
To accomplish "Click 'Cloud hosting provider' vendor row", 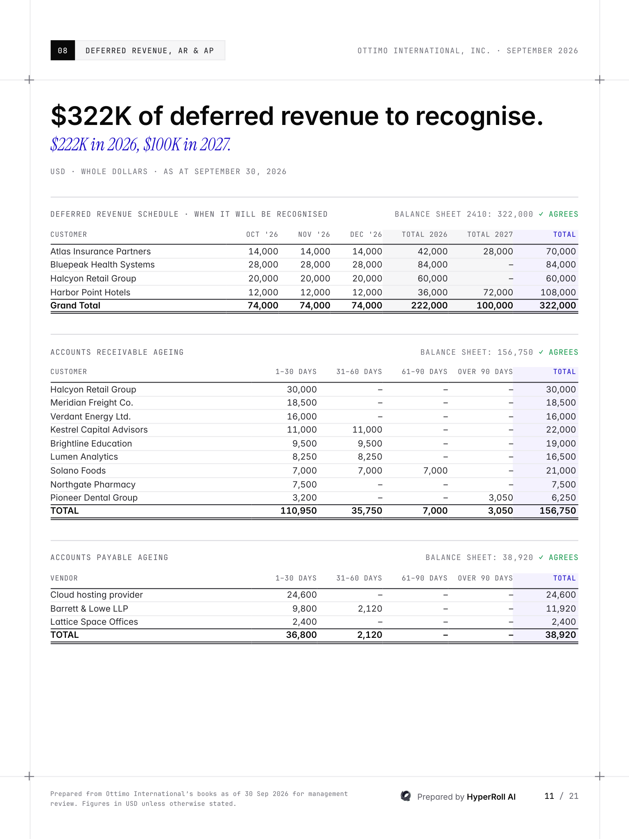I will click(x=314, y=595).
